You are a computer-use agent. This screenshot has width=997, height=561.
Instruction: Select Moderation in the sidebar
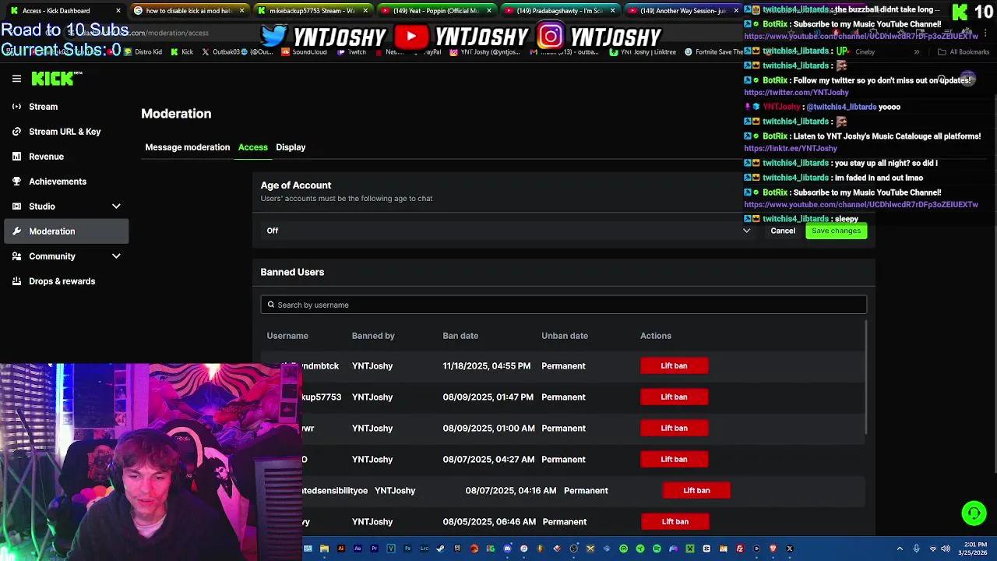pos(66,231)
